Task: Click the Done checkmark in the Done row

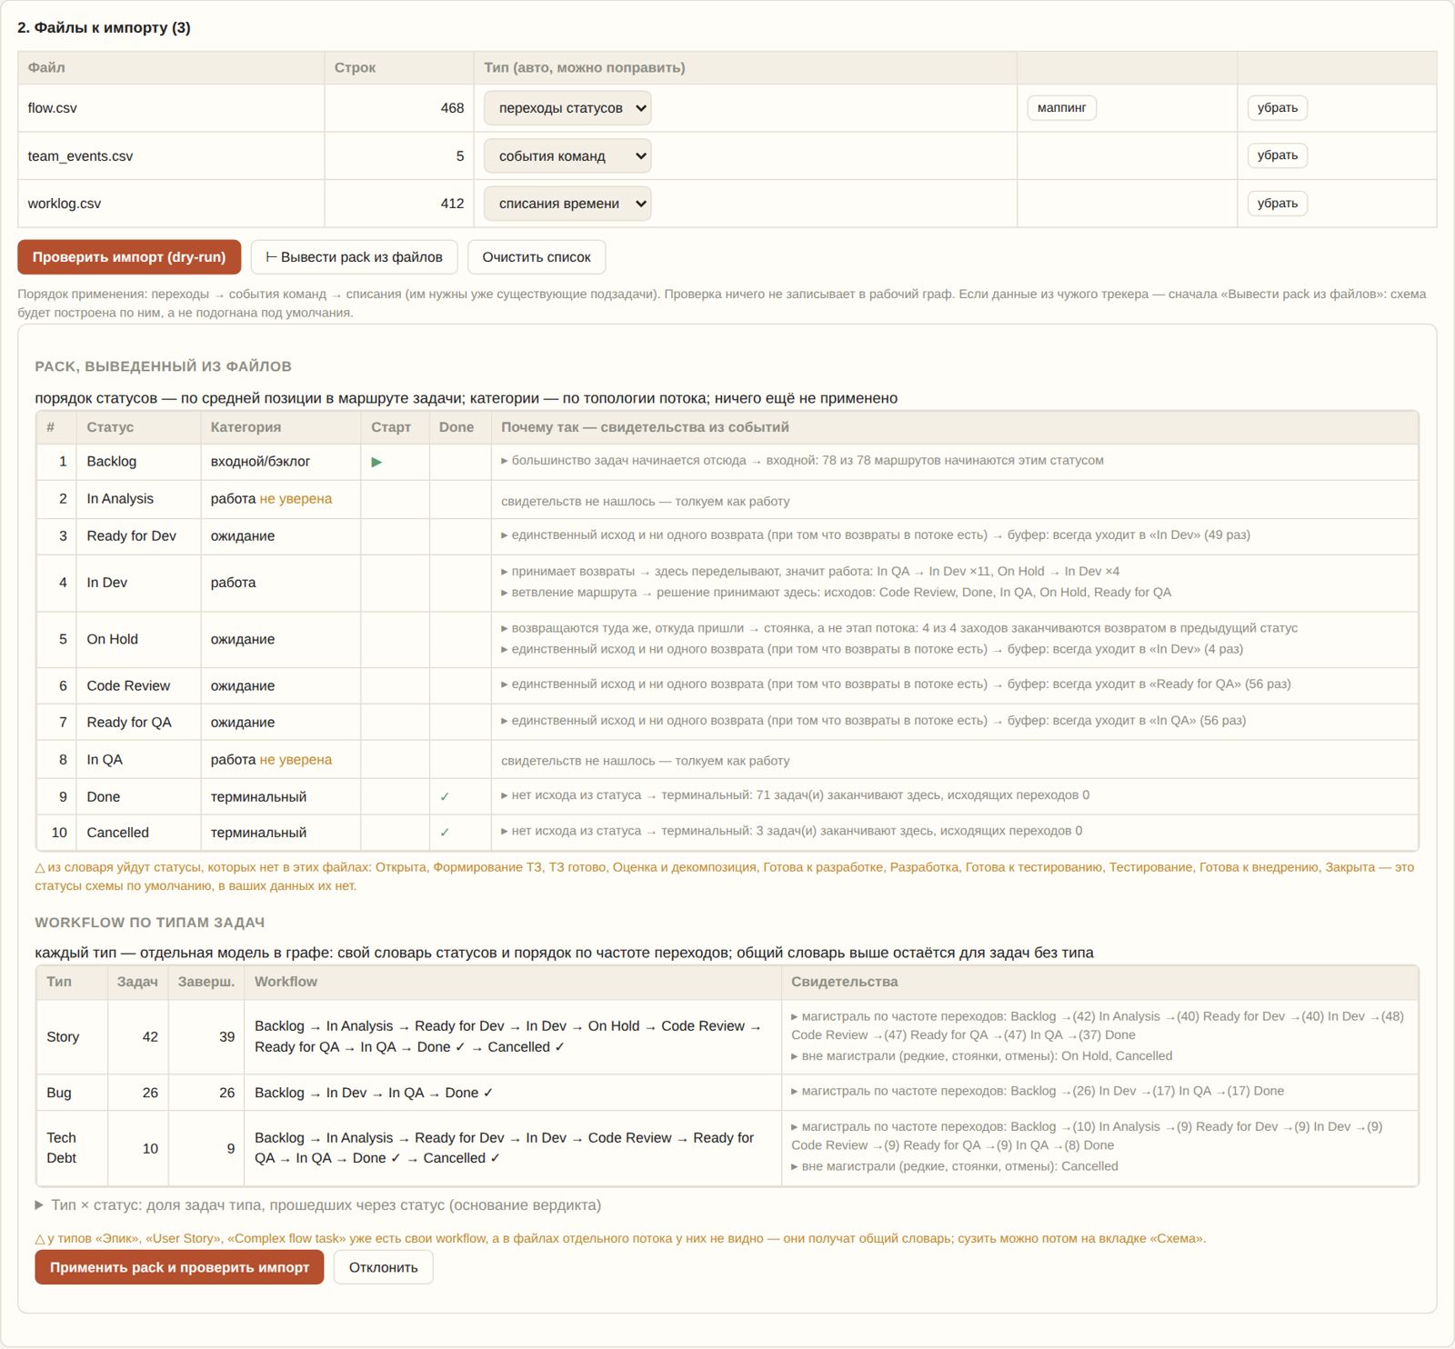Action: click(445, 797)
